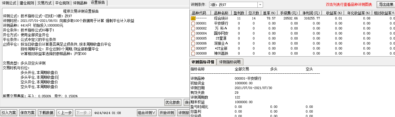
Task: Switch to the 评测指标详情 tab
Action: click(203, 62)
